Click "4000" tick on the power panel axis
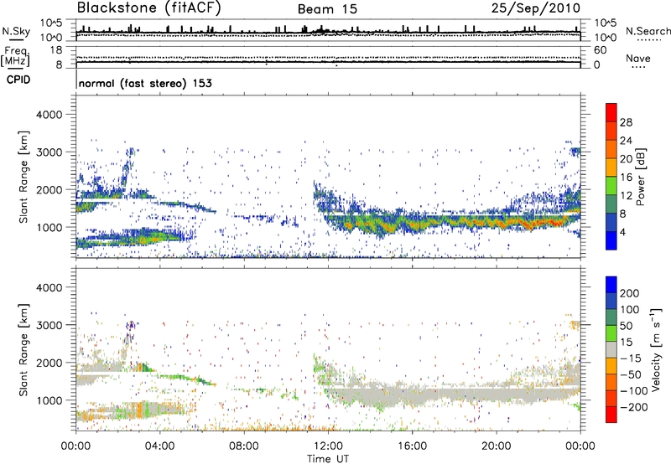This screenshot has width=671, height=464. 49,115
